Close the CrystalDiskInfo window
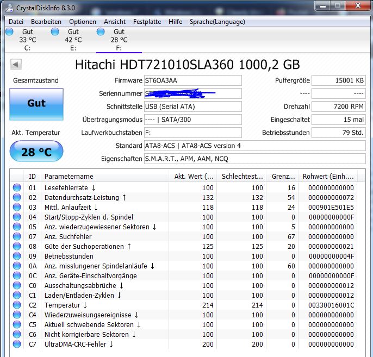This screenshot has height=357, width=373. pos(358,5)
